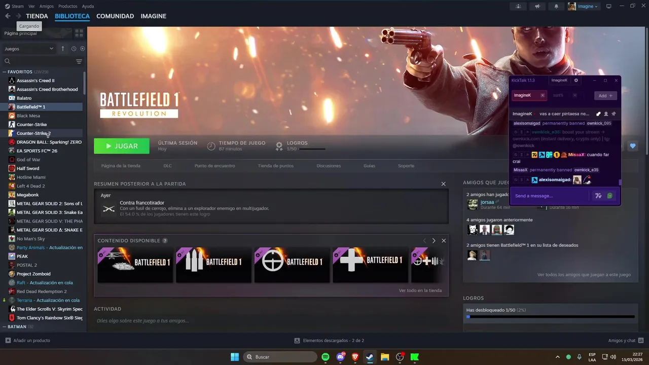The image size is (649, 365).
Task: Open Discord from the taskbar
Action: pyautogui.click(x=340, y=357)
